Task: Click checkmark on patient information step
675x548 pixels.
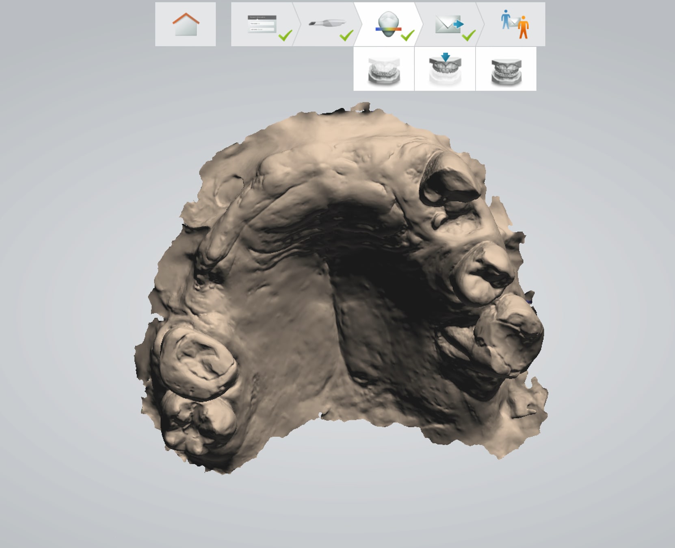Action: click(285, 36)
